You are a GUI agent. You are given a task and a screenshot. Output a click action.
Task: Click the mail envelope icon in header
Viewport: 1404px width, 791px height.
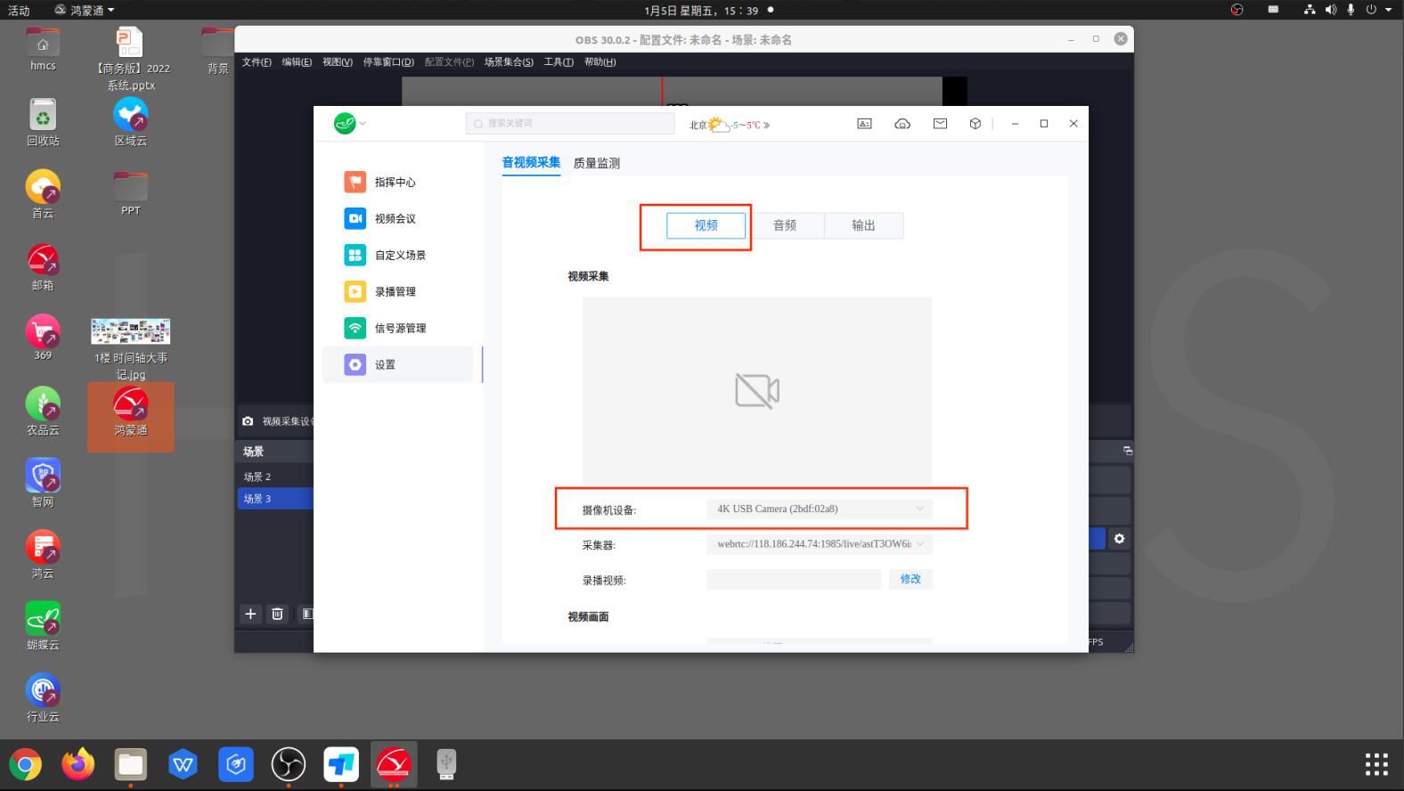pos(940,124)
